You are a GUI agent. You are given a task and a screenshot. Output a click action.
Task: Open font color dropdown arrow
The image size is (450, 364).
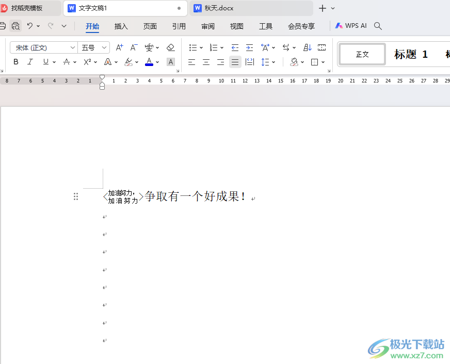[157, 62]
